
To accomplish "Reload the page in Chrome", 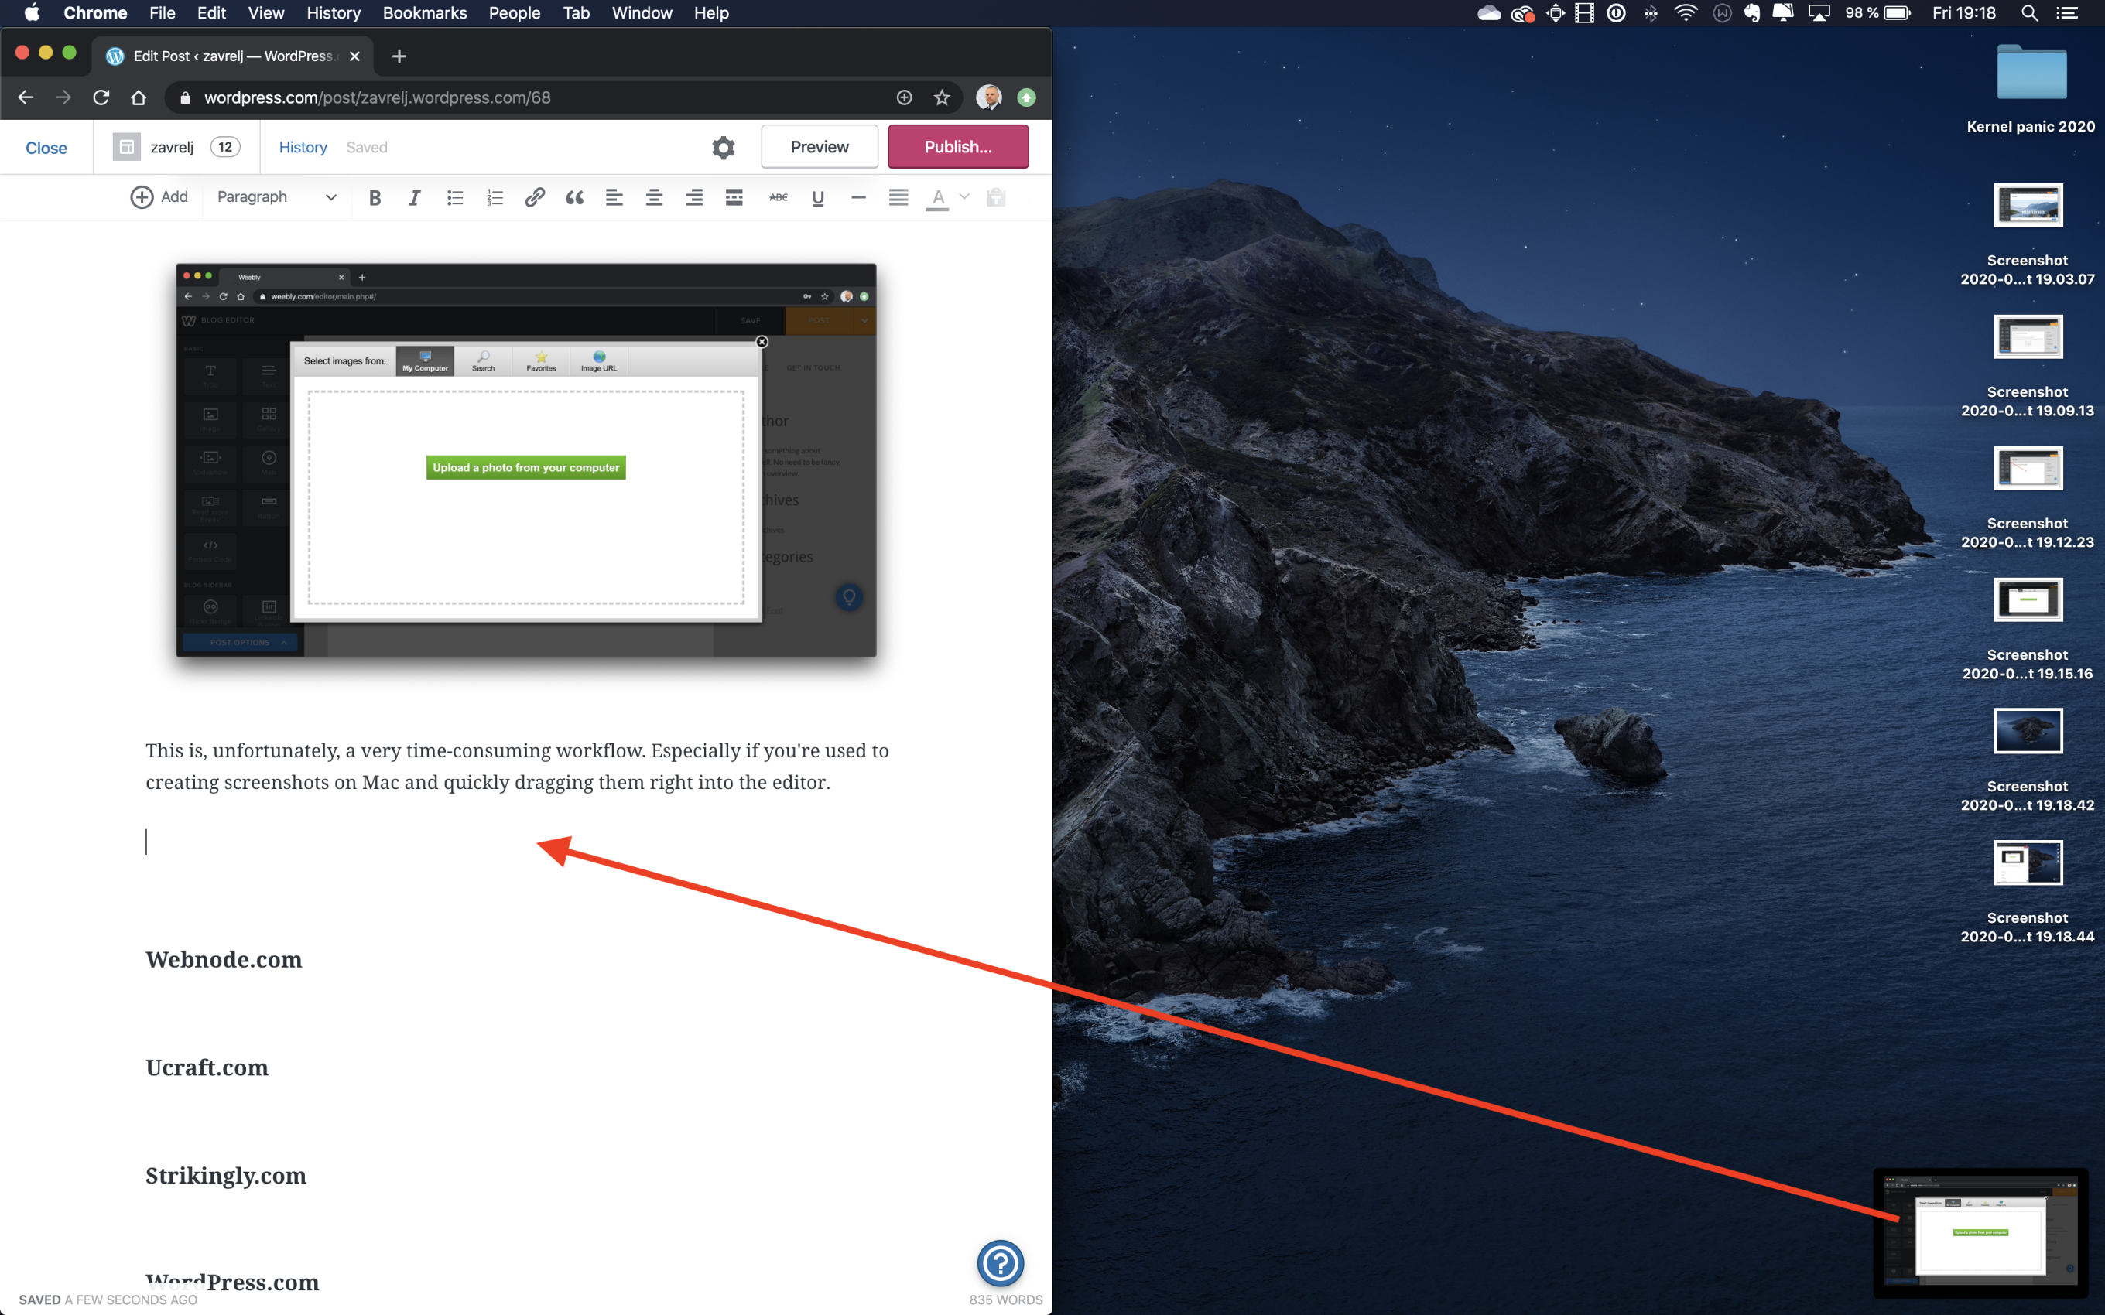I will click(101, 97).
